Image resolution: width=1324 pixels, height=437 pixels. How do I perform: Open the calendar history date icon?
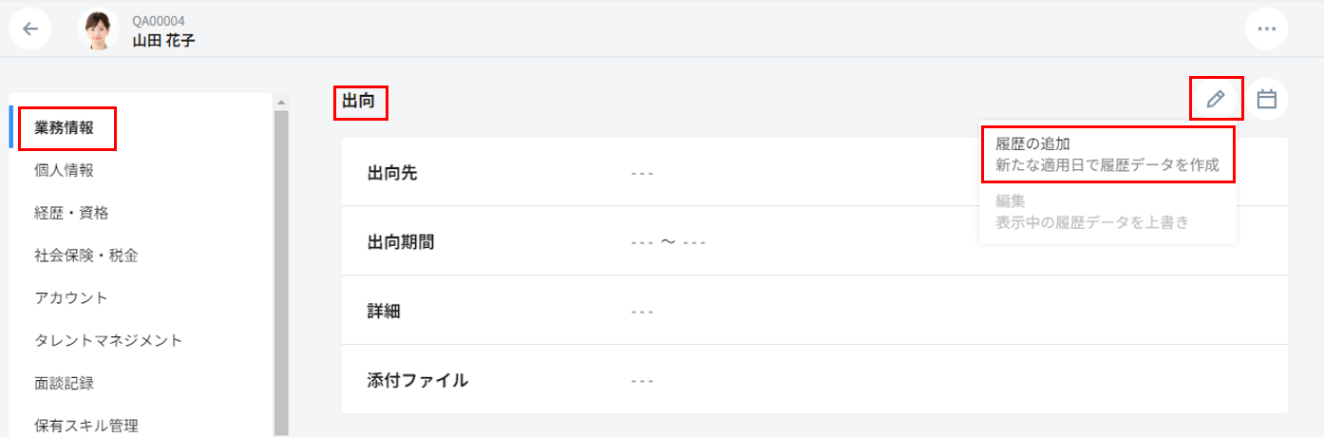[x=1266, y=99]
